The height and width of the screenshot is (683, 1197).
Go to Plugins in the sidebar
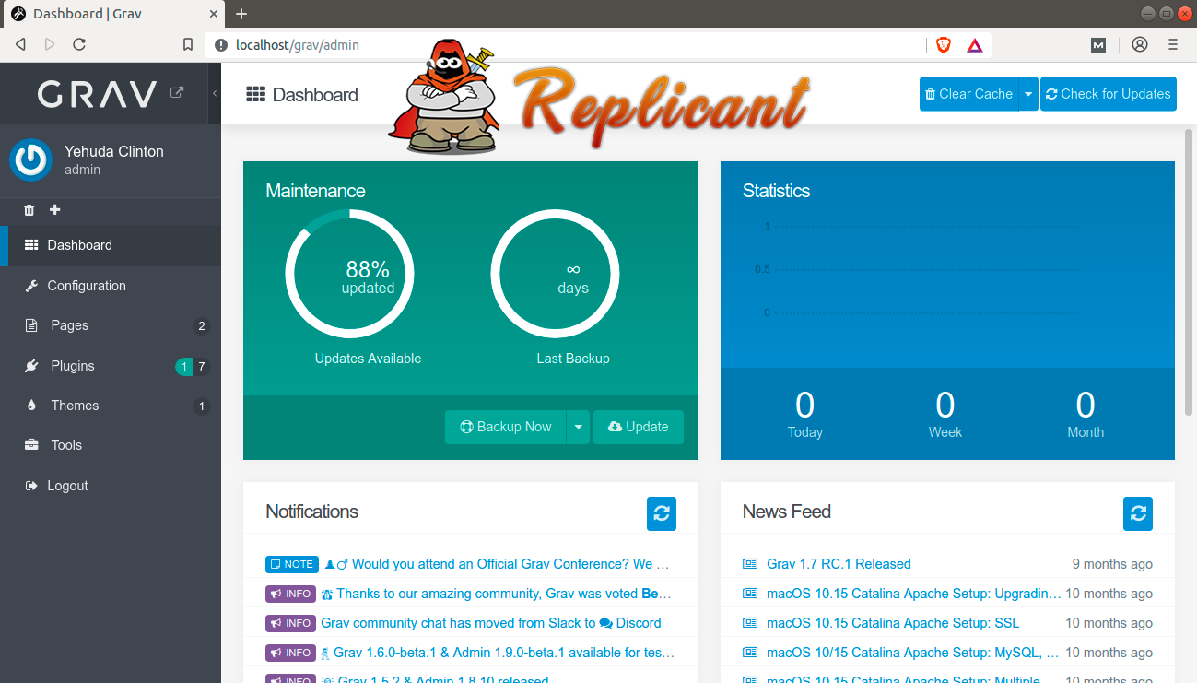(111, 366)
